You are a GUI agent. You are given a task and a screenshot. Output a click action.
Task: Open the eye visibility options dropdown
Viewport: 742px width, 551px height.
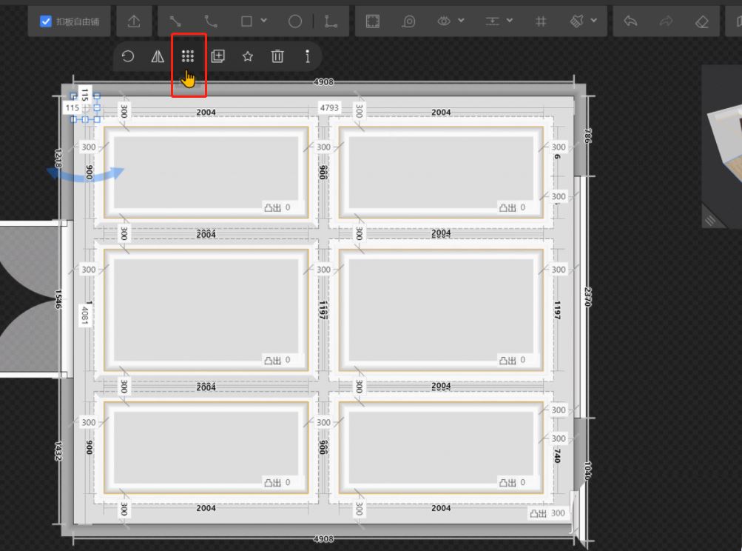pyautogui.click(x=451, y=21)
